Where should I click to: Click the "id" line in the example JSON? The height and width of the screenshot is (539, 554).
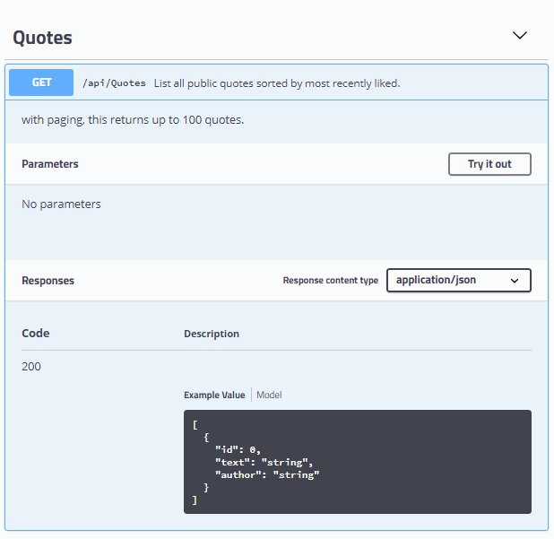237,450
